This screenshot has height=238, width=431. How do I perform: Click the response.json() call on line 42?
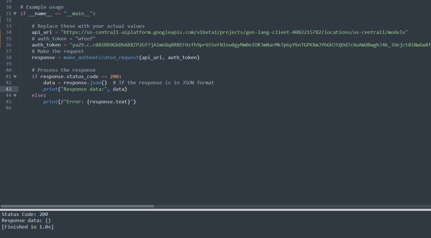point(85,83)
